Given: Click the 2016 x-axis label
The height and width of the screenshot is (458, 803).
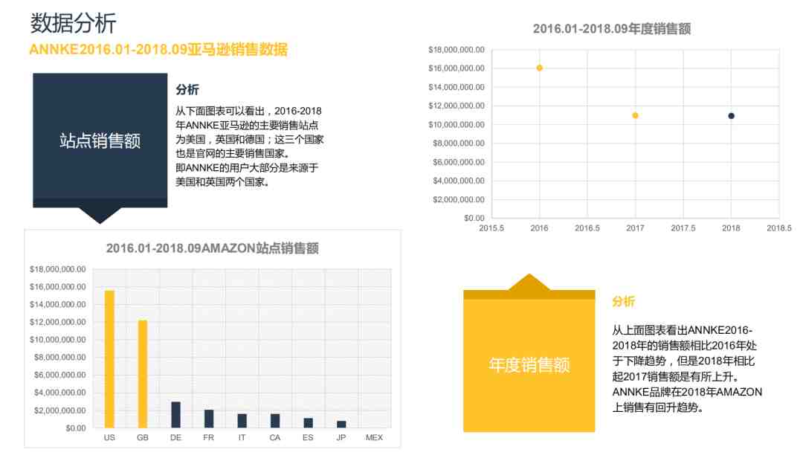Looking at the screenshot, I should (x=539, y=228).
